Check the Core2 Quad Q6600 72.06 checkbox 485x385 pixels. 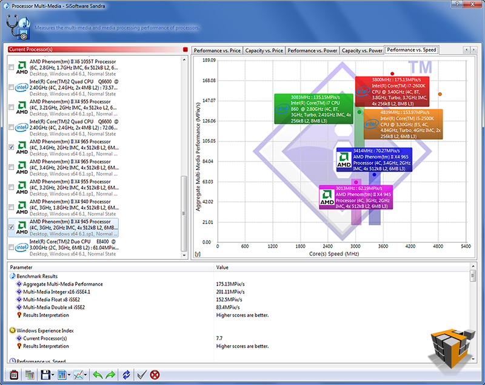pyautogui.click(x=11, y=128)
